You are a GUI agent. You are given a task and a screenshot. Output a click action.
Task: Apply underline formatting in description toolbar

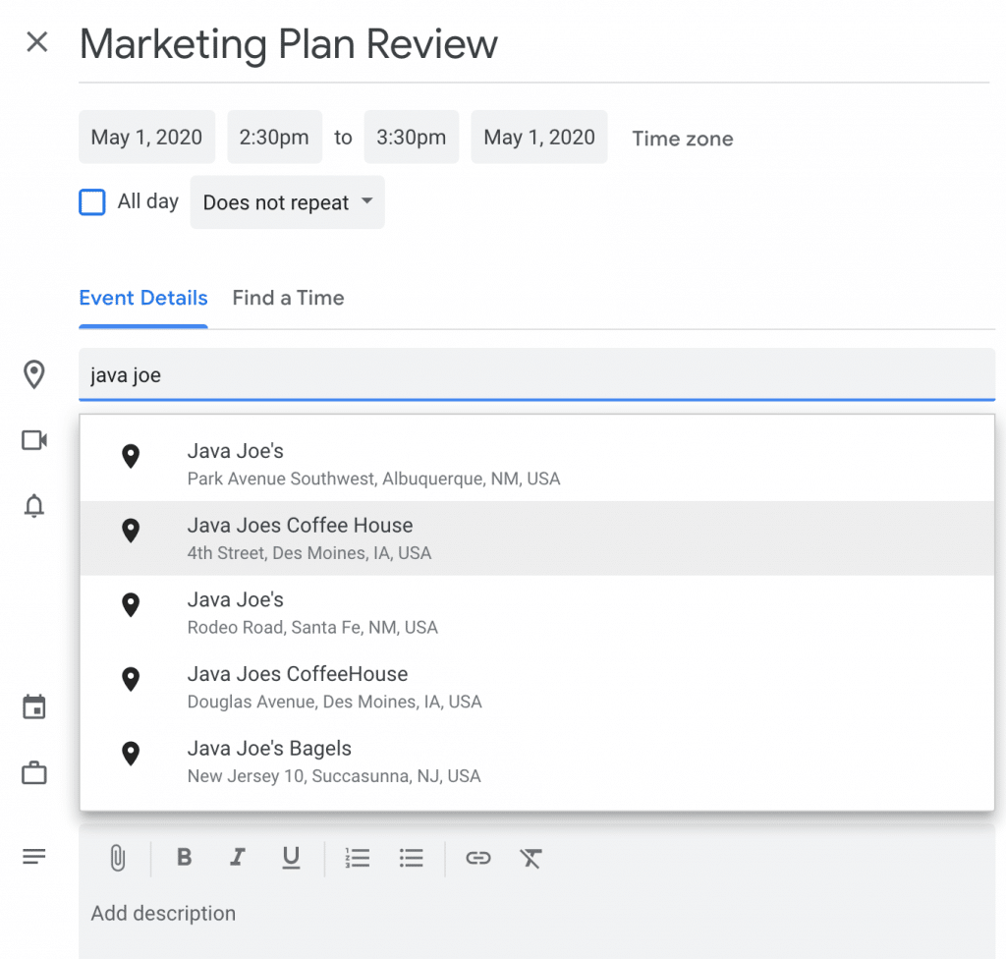coord(291,858)
